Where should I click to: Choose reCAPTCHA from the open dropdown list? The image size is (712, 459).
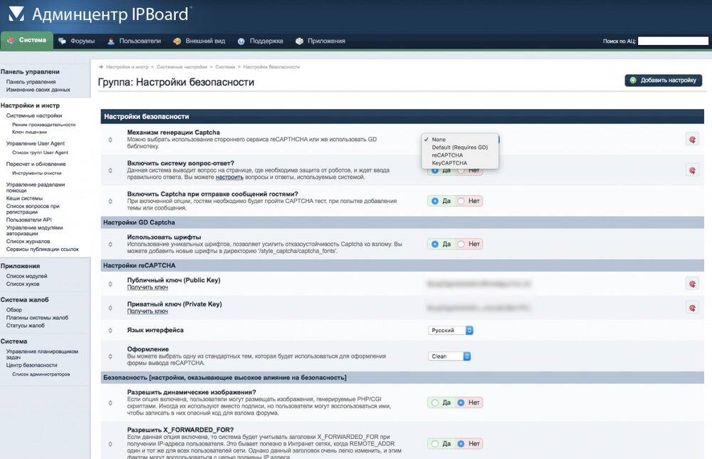(x=446, y=155)
